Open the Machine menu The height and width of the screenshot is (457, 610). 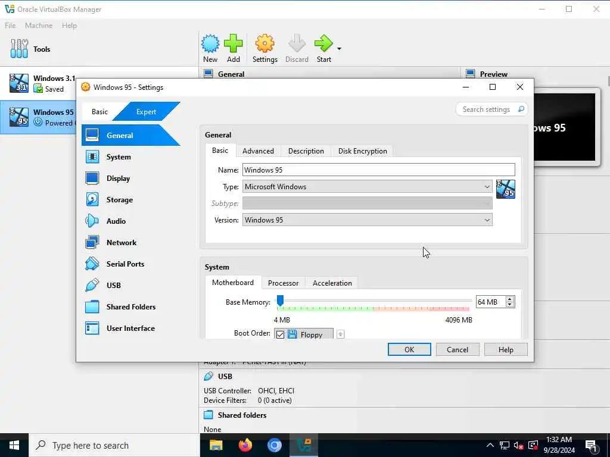coord(39,25)
